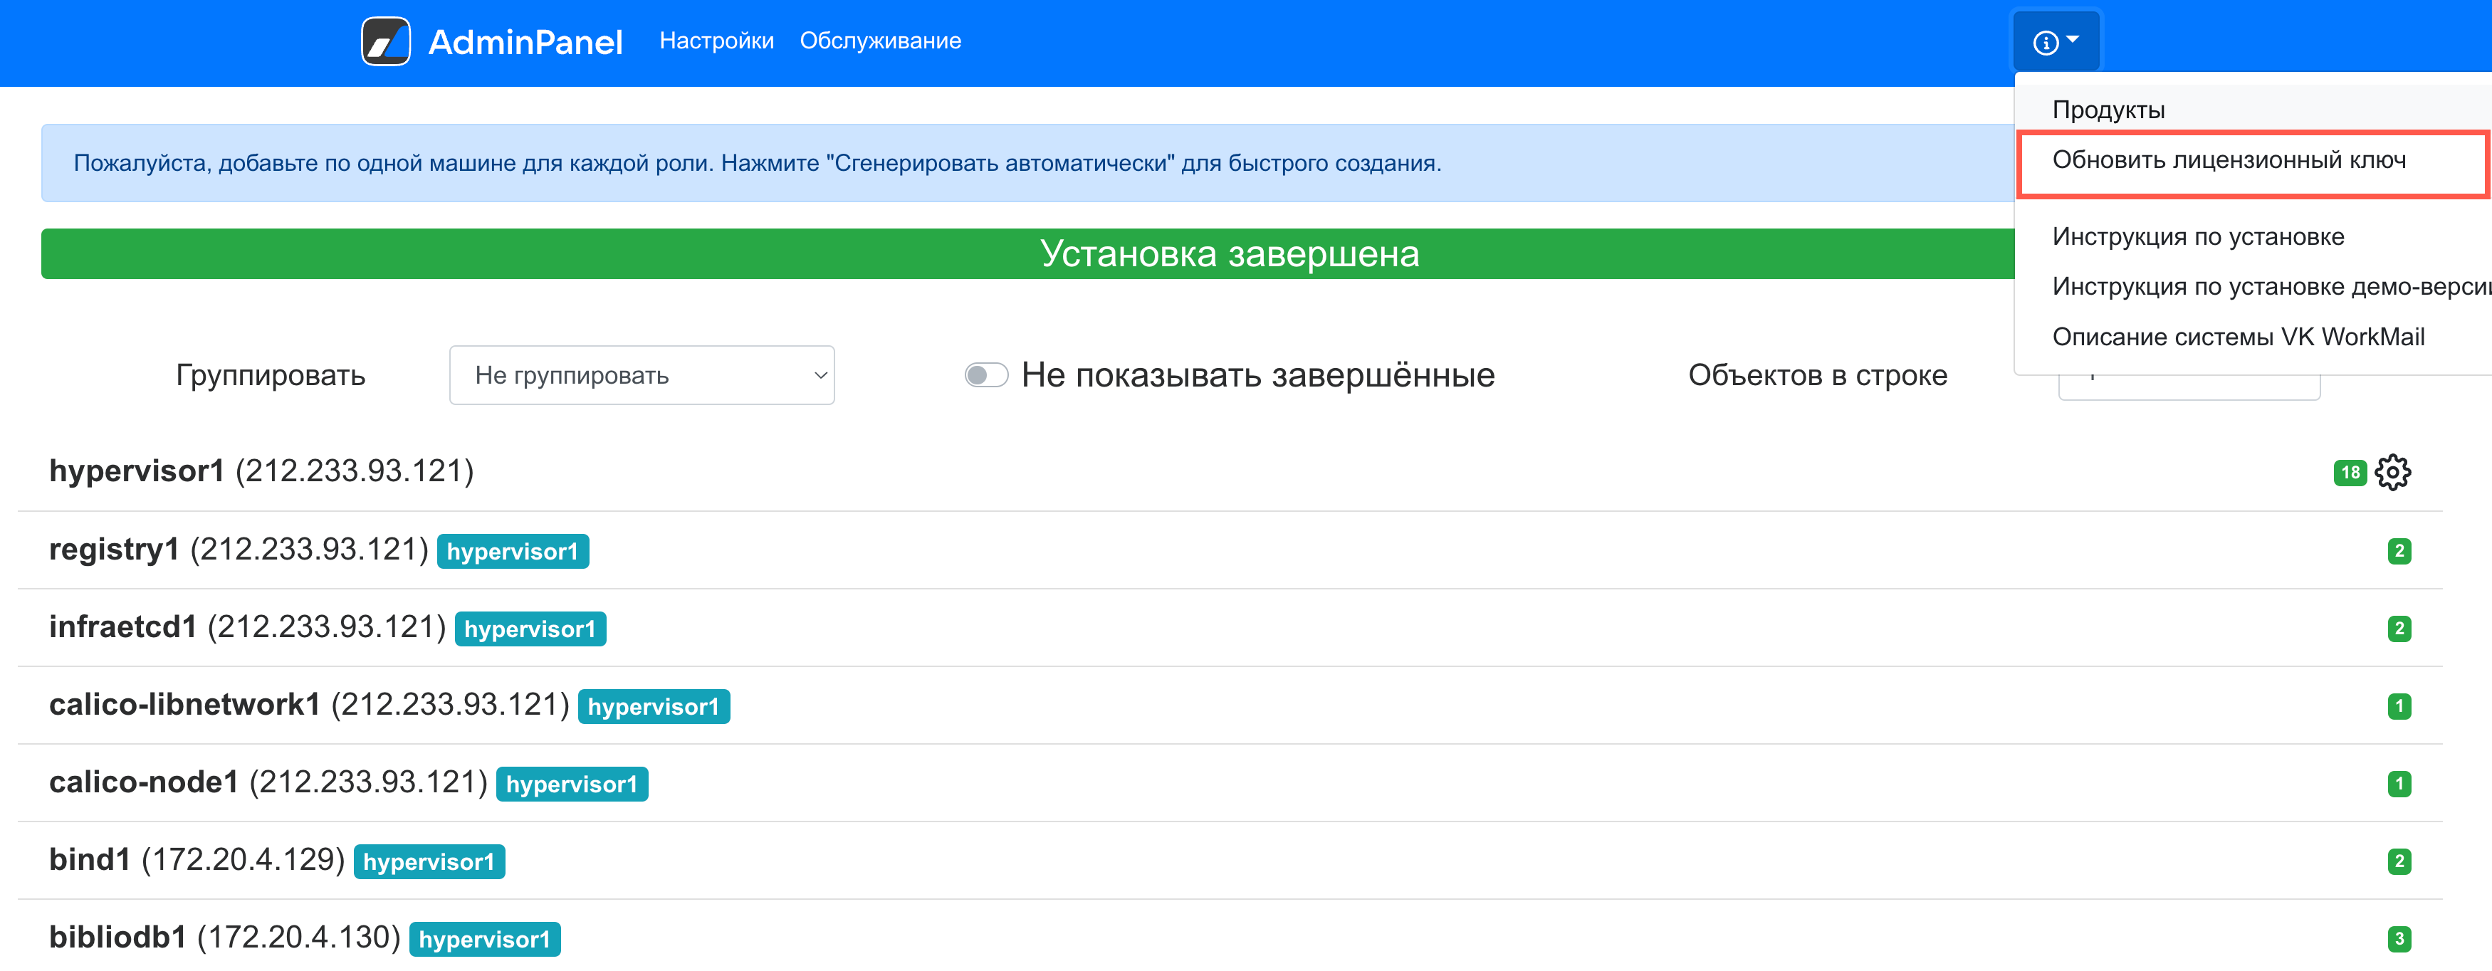This screenshot has height=971, width=2492.
Task: Open 'Описание системы VK WorkMail' link
Action: click(x=2238, y=337)
